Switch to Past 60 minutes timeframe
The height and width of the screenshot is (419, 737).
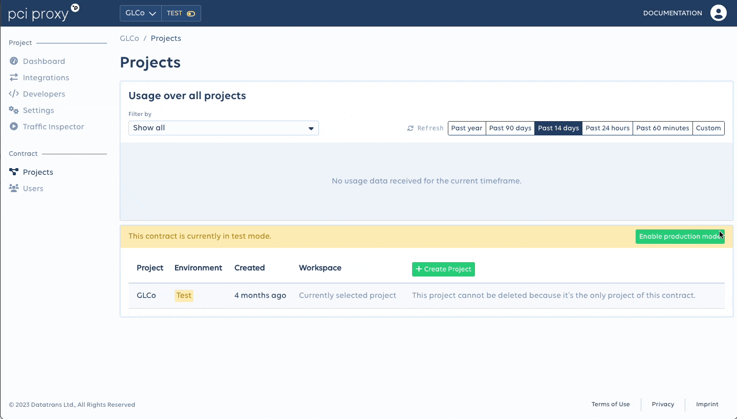click(663, 128)
